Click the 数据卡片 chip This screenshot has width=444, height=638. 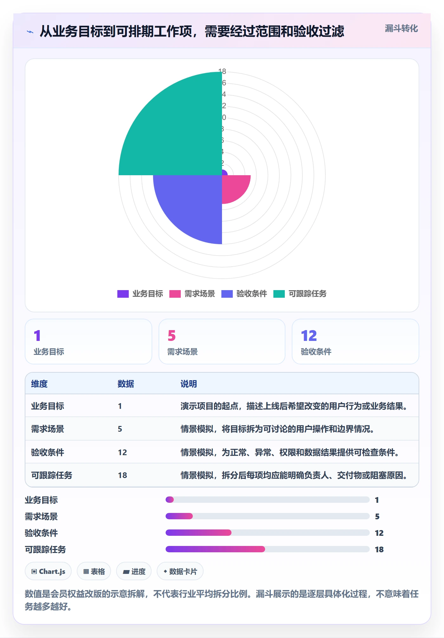tap(180, 571)
